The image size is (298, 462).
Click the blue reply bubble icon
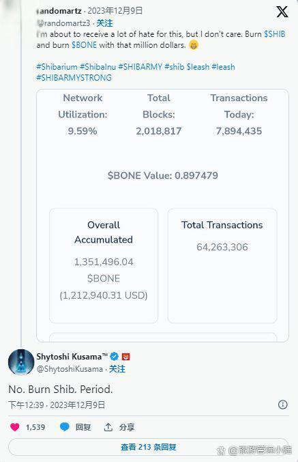click(x=64, y=427)
